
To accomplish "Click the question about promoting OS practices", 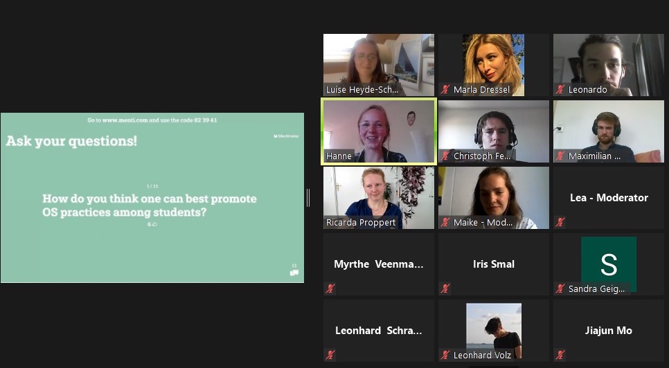I will (x=150, y=205).
